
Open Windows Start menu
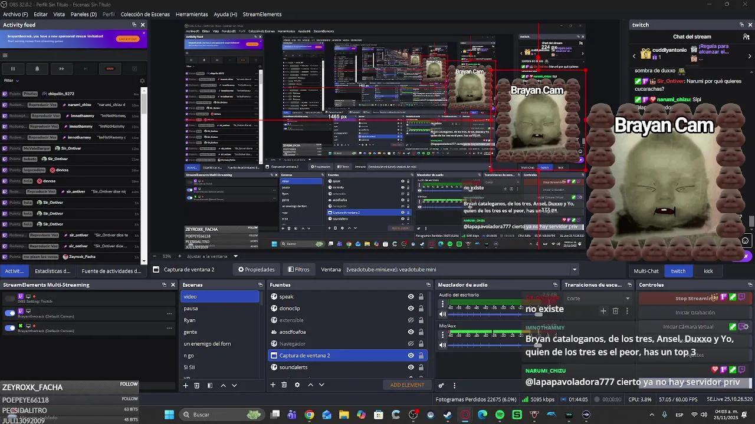tap(169, 415)
